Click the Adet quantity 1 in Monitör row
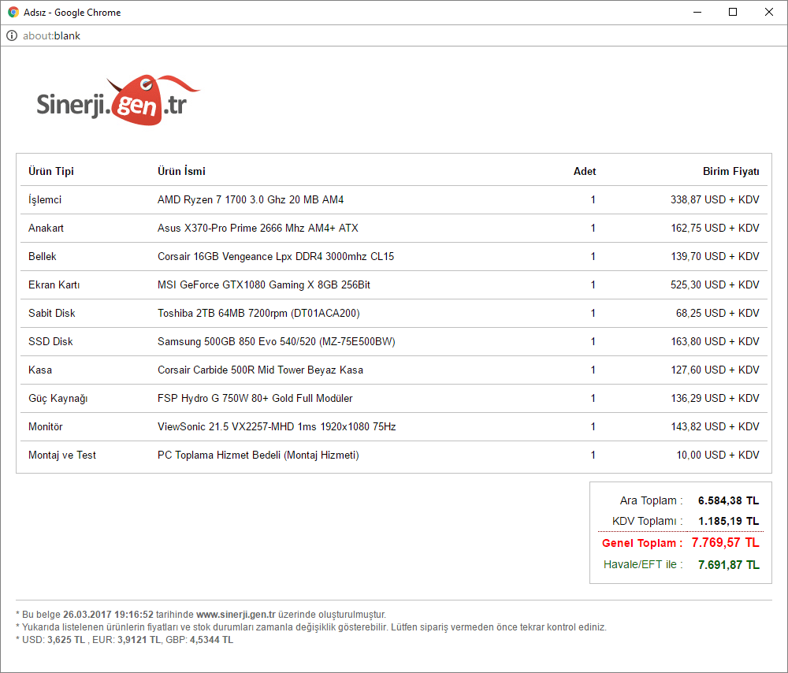788x673 pixels. pos(593,426)
